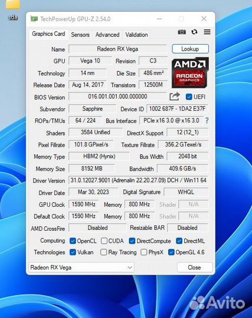Toggle the DirectML checkbox
The image size is (252, 318).
click(x=179, y=241)
